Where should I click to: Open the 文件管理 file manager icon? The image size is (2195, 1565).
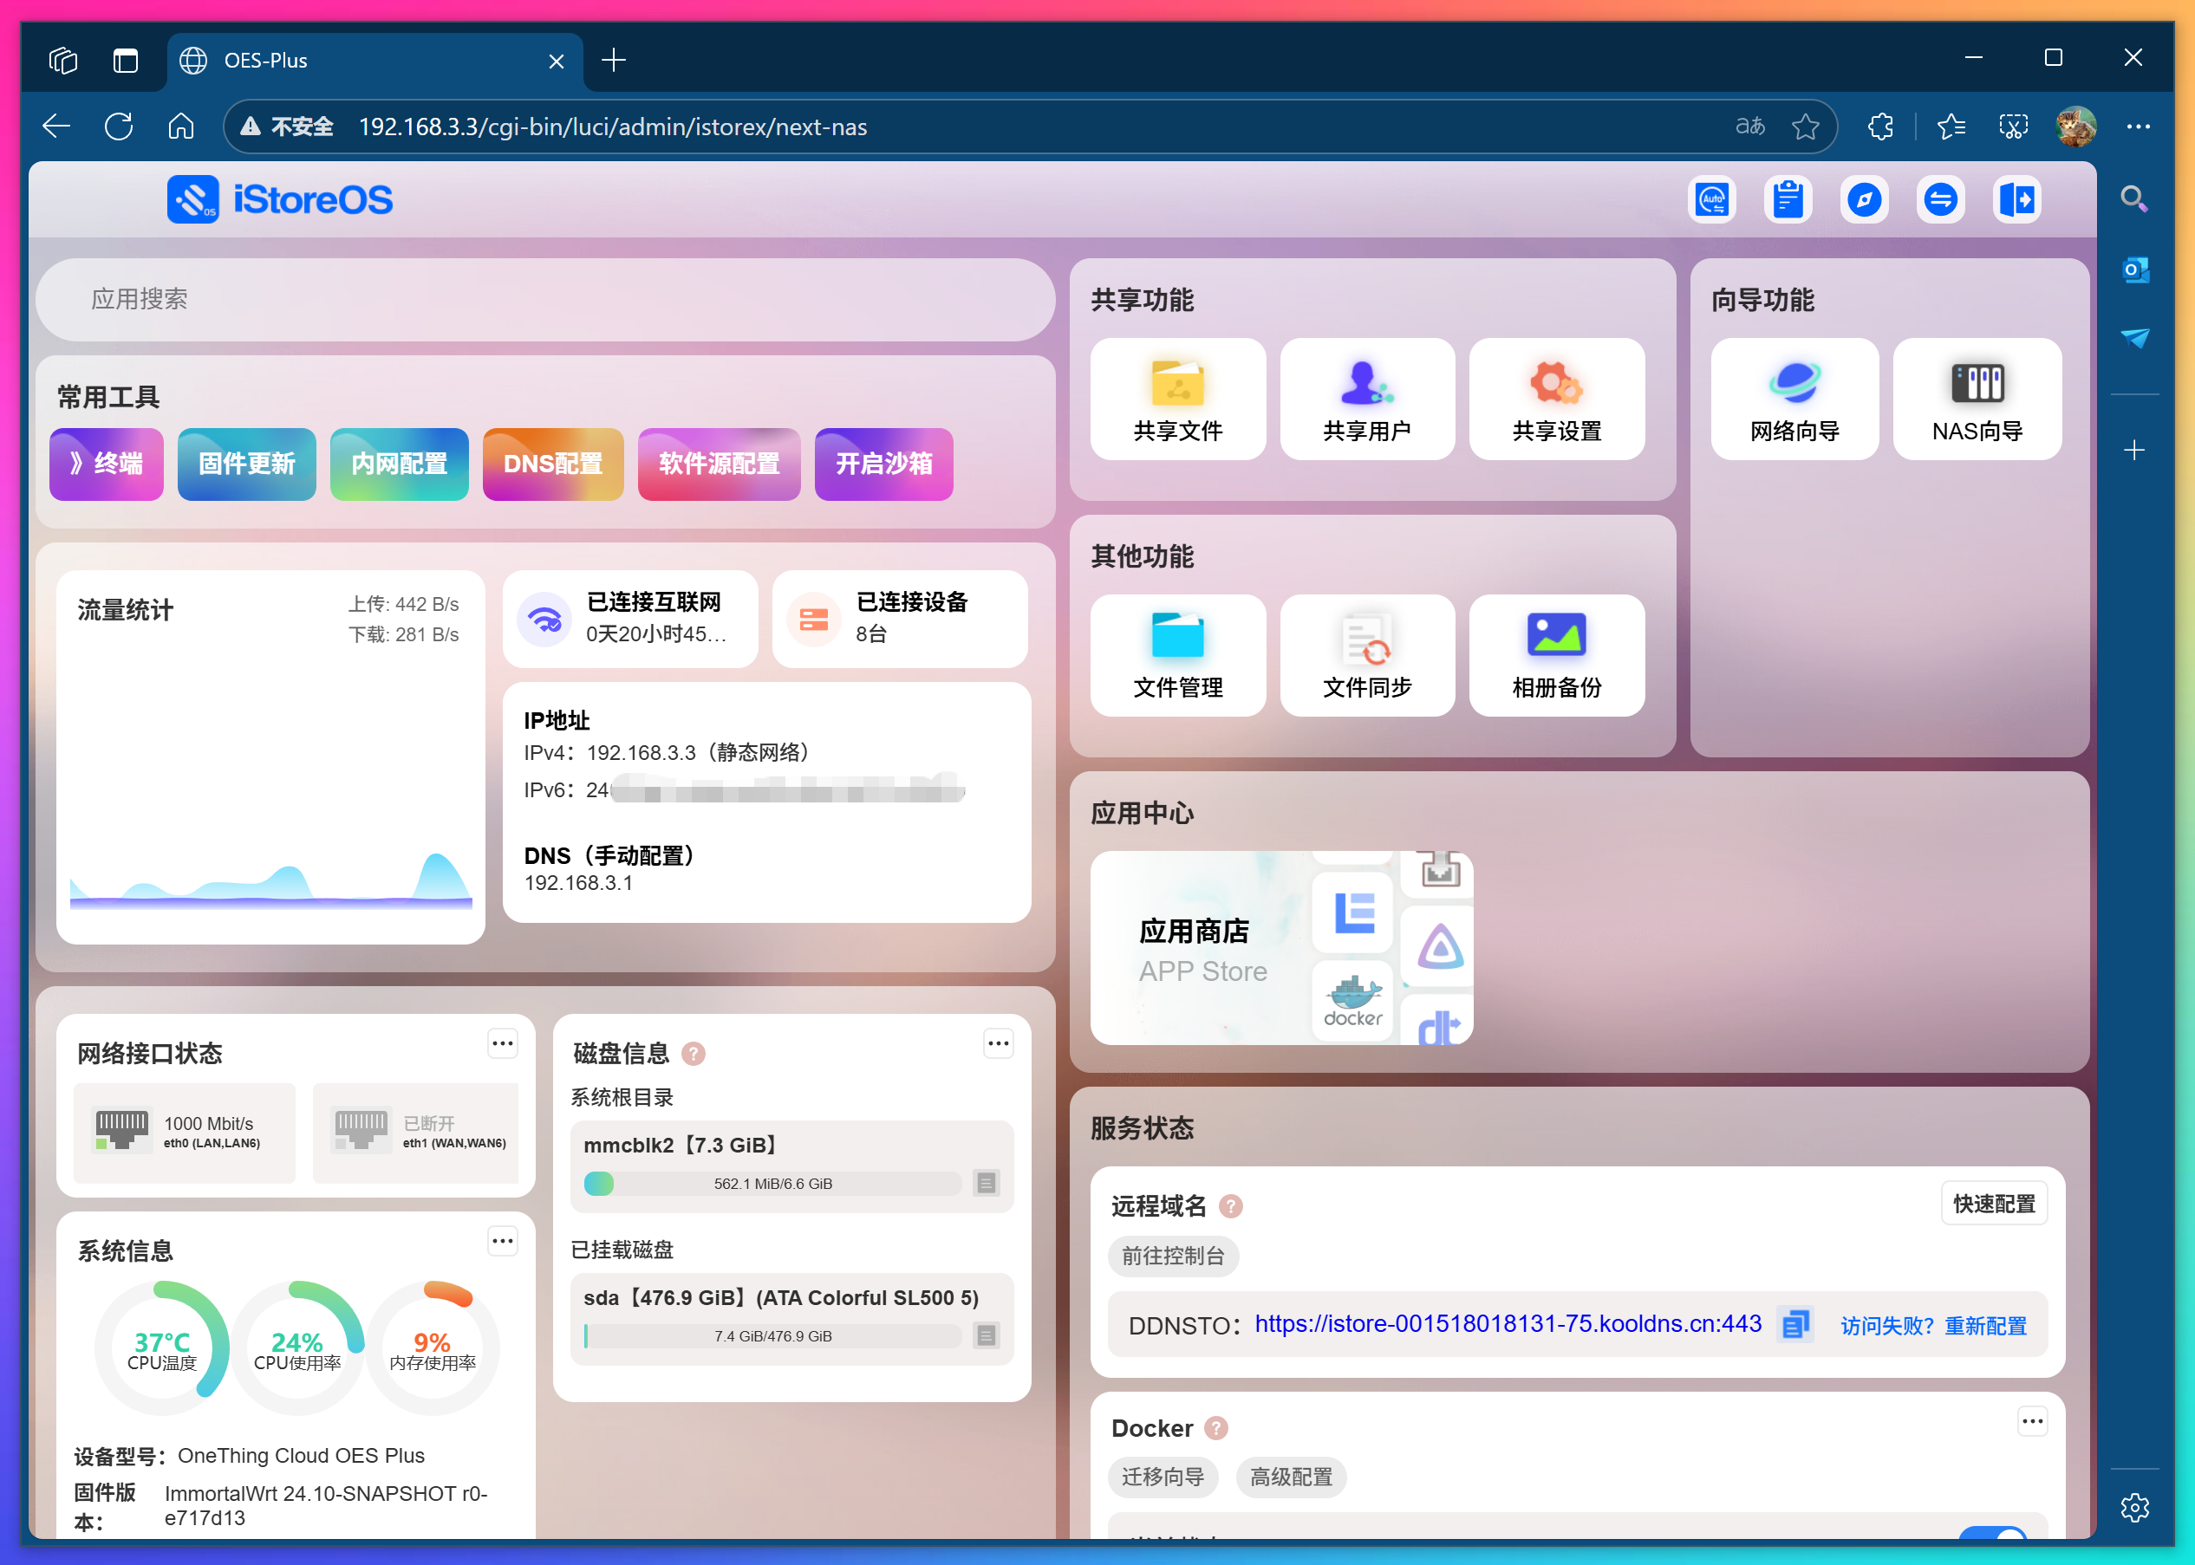[1177, 655]
